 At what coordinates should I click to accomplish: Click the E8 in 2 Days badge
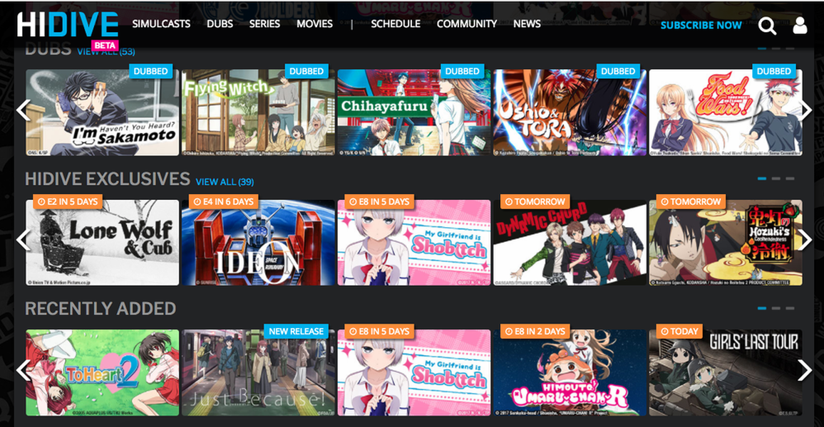click(535, 332)
